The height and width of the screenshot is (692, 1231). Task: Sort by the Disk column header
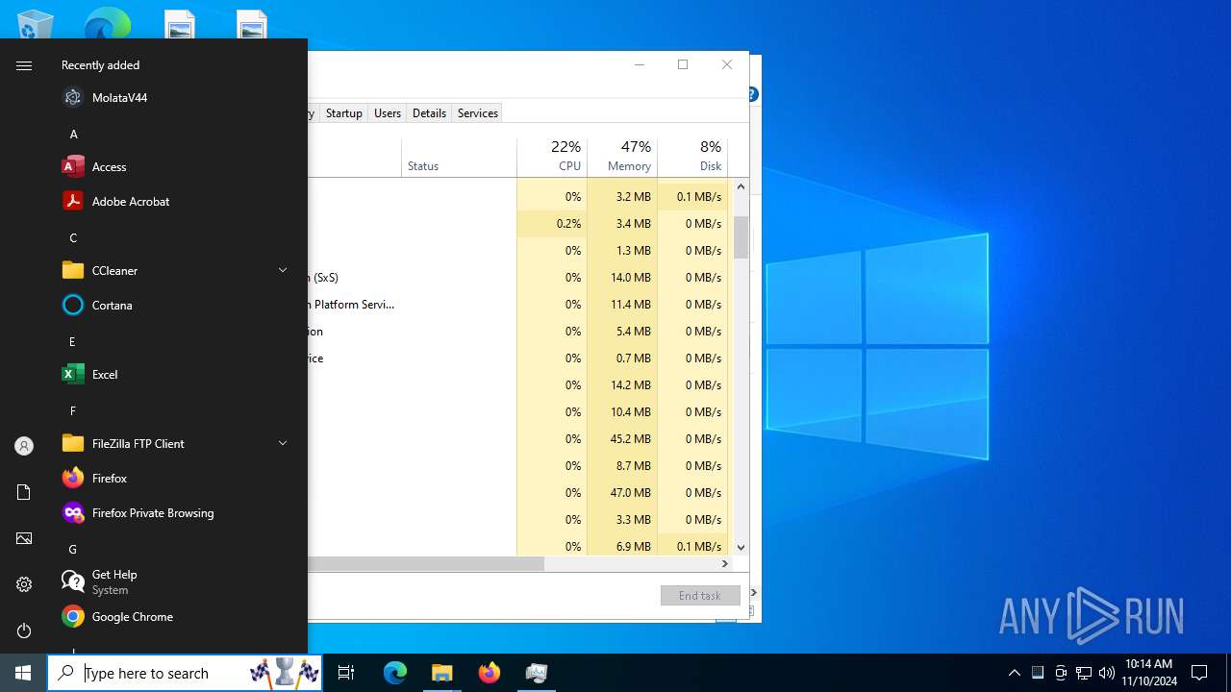tap(692, 157)
